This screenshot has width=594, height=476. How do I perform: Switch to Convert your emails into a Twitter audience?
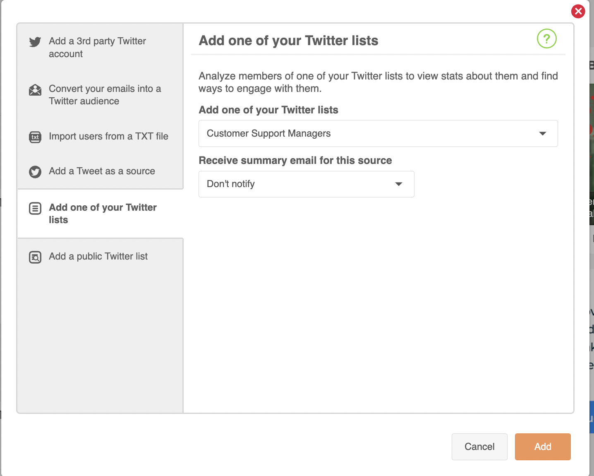coord(101,95)
